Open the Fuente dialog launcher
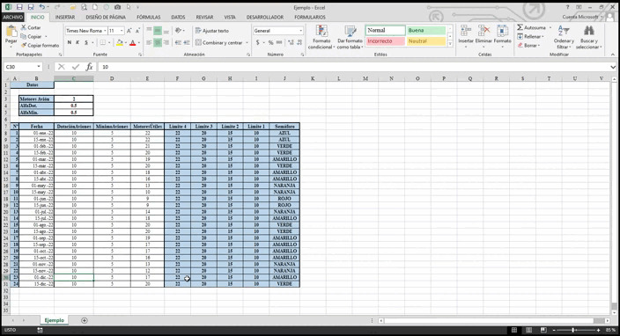Image resolution: width=620 pixels, height=336 pixels. point(140,55)
